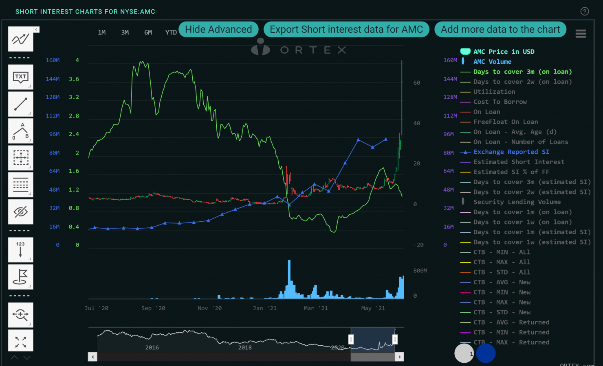This screenshot has height=366, width=603.
Task: Enable CTB - MIN - All series
Action: [x=502, y=252]
